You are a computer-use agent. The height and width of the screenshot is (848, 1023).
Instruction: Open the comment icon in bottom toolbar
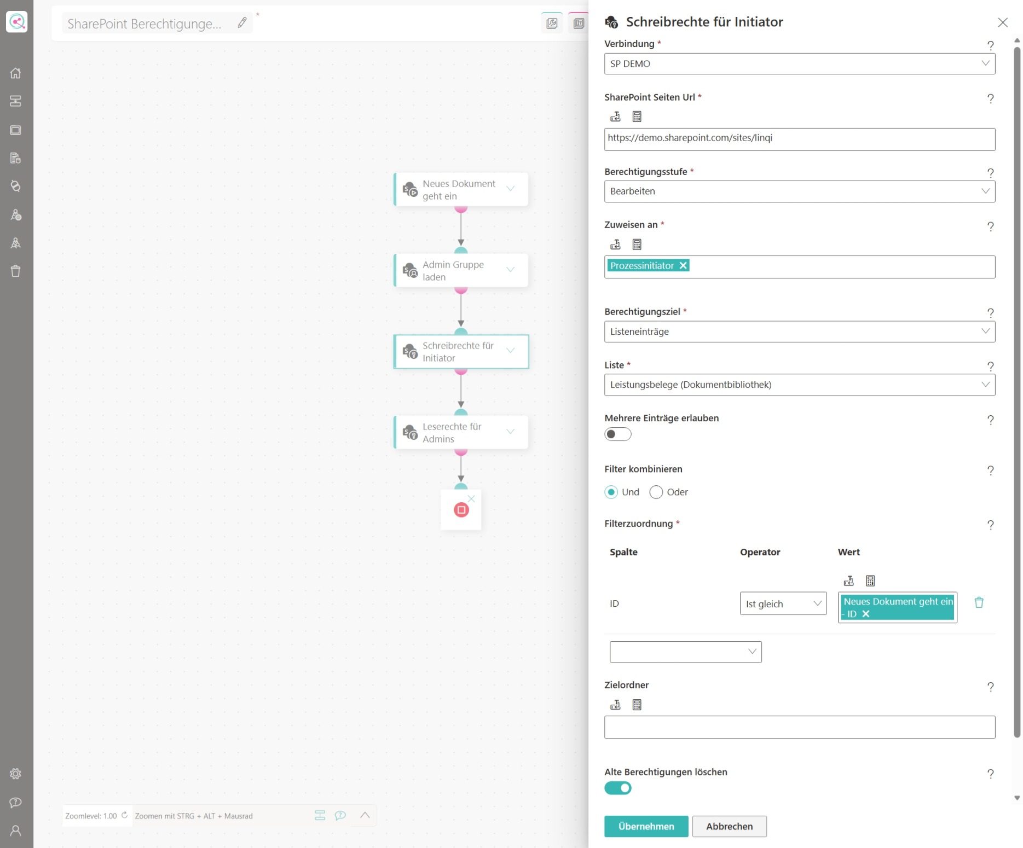(x=340, y=815)
